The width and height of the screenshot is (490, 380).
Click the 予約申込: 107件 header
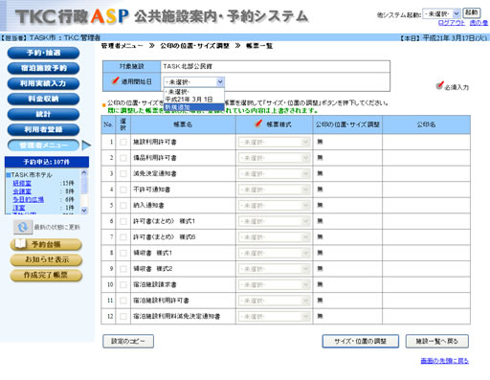(47, 162)
